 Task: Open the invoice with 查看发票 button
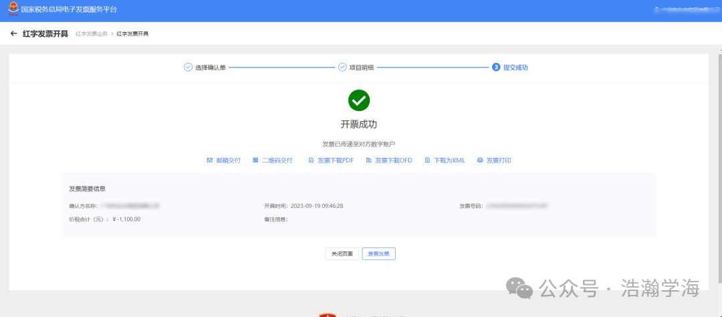point(378,254)
